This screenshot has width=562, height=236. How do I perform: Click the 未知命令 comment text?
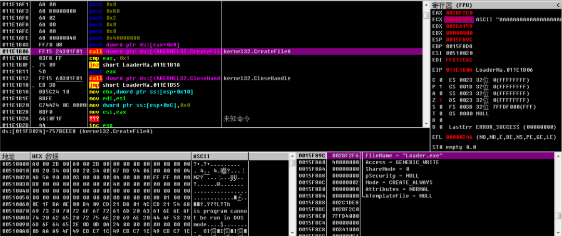(x=236, y=119)
